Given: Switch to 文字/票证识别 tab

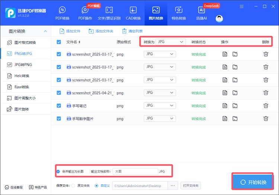Looking at the screenshot, I should pyautogui.click(x=109, y=13).
